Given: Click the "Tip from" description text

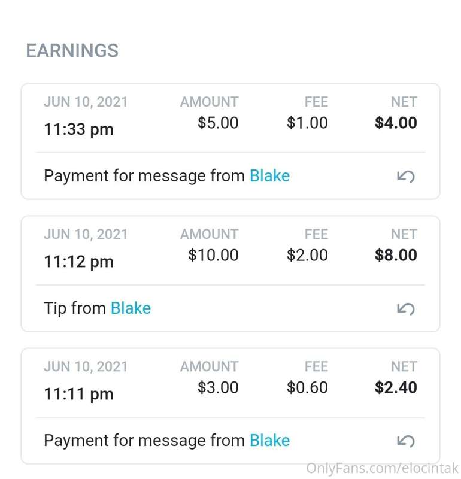Looking at the screenshot, I should click(75, 308).
